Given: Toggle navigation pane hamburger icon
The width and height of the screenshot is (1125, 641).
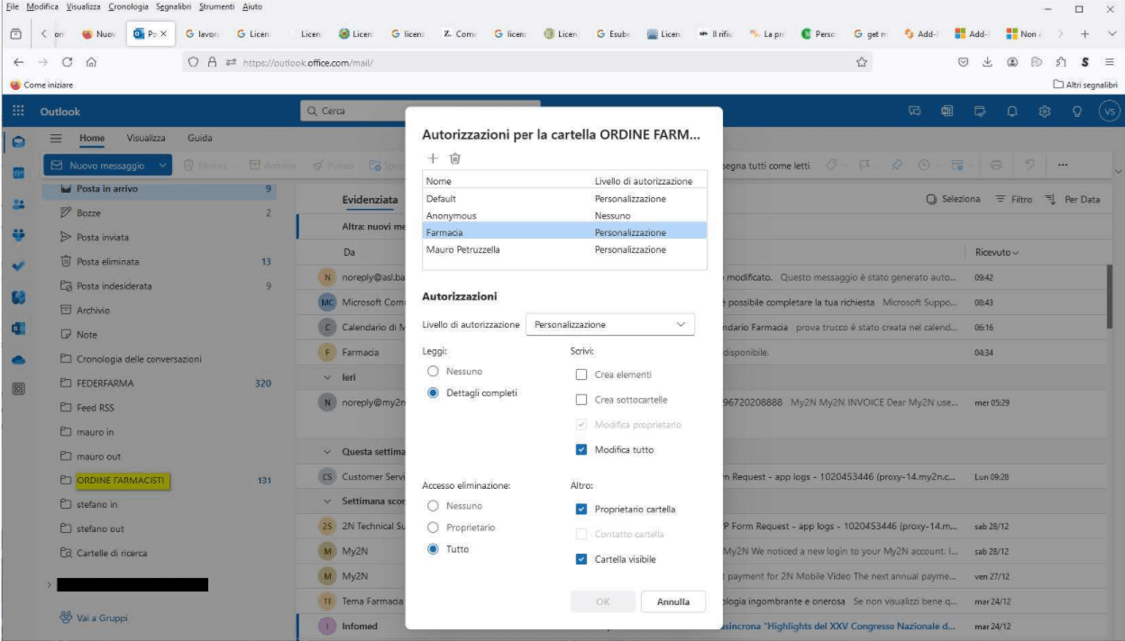Looking at the screenshot, I should click(56, 139).
